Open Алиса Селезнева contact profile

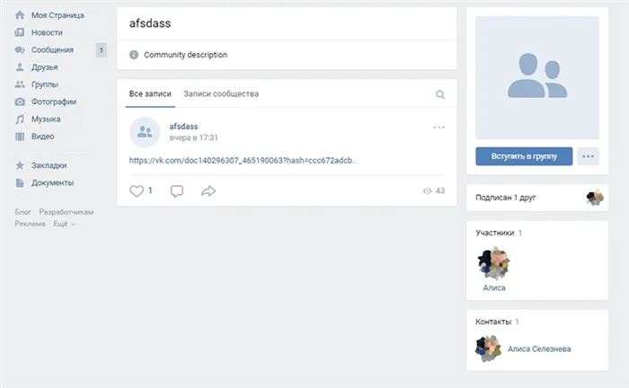pyautogui.click(x=539, y=348)
